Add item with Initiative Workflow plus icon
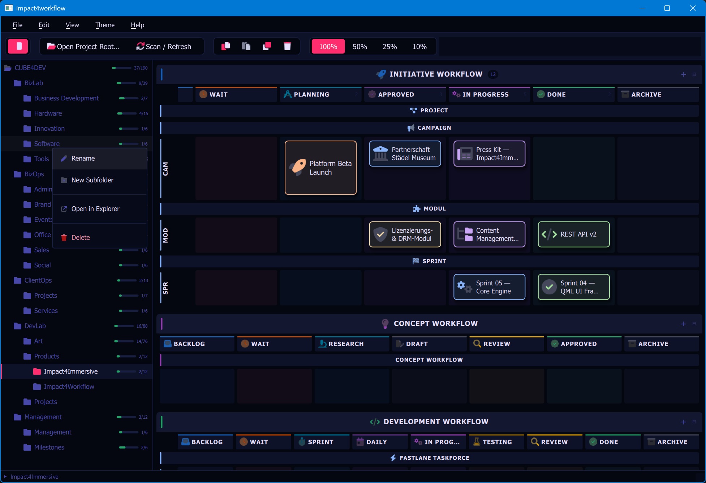 point(683,74)
